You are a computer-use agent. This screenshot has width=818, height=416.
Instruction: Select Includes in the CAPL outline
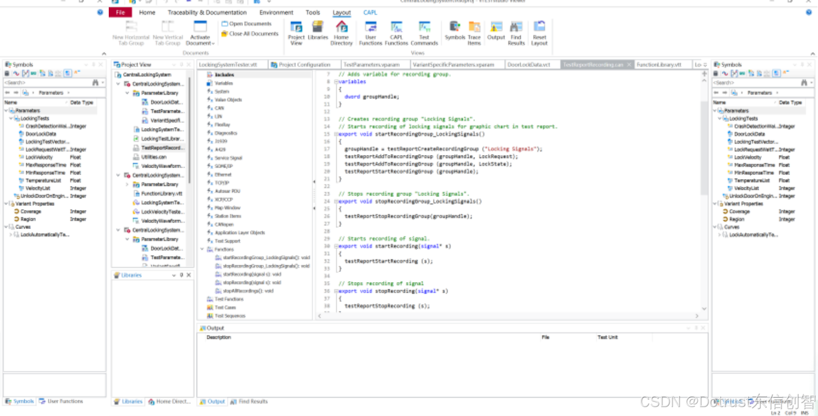[224, 75]
